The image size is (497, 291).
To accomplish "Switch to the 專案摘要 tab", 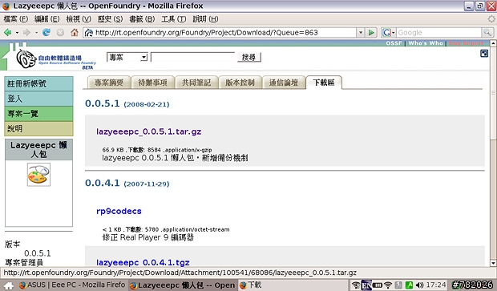I will coord(109,83).
